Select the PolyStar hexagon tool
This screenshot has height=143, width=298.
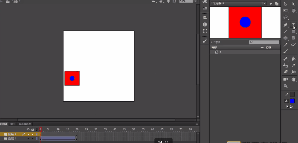tap(293, 38)
